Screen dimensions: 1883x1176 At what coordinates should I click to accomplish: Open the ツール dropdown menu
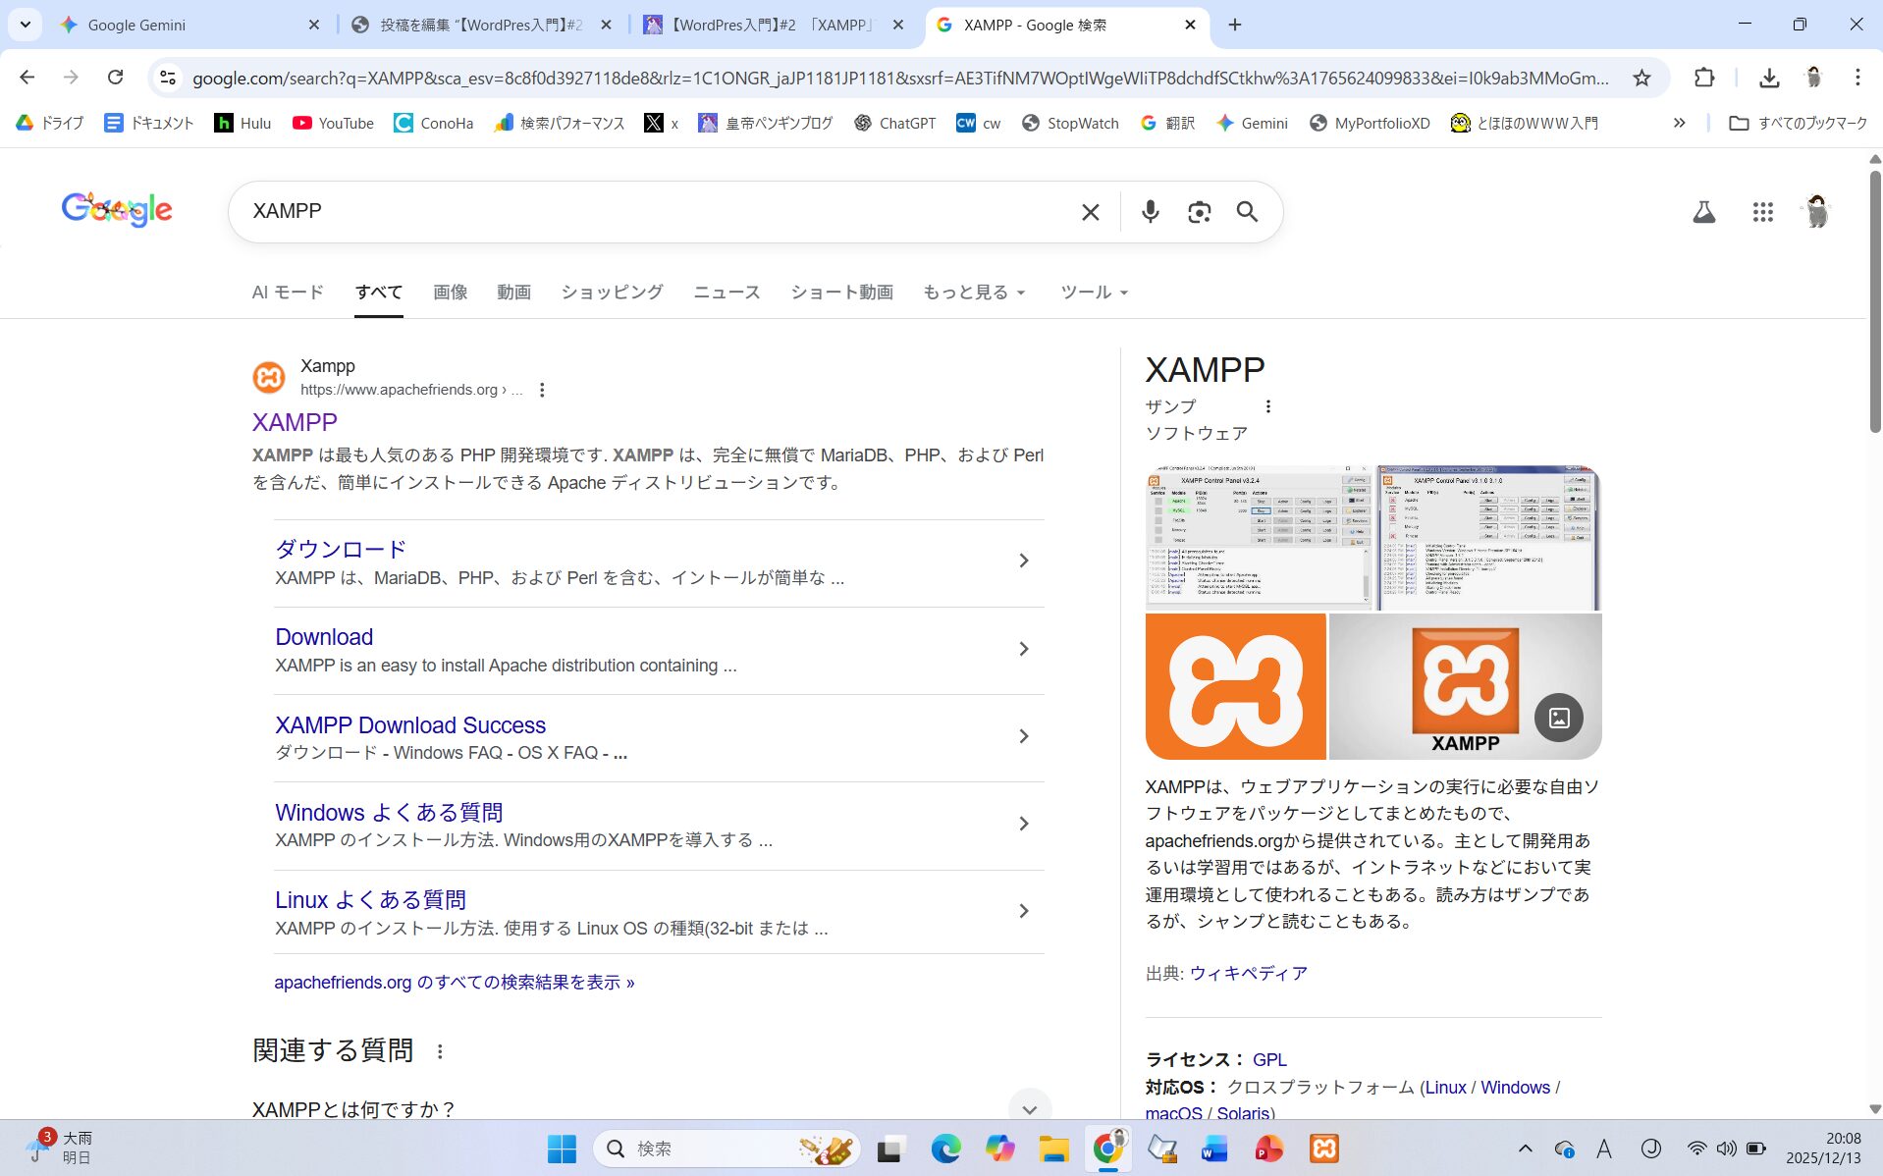coord(1094,293)
